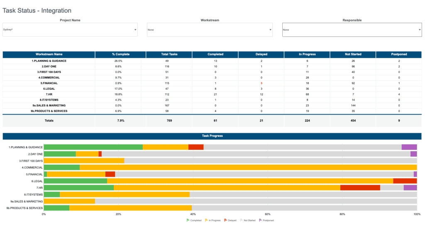Select the 7.HR row in the table
Screen dimensions: 425x227
(x=49, y=94)
